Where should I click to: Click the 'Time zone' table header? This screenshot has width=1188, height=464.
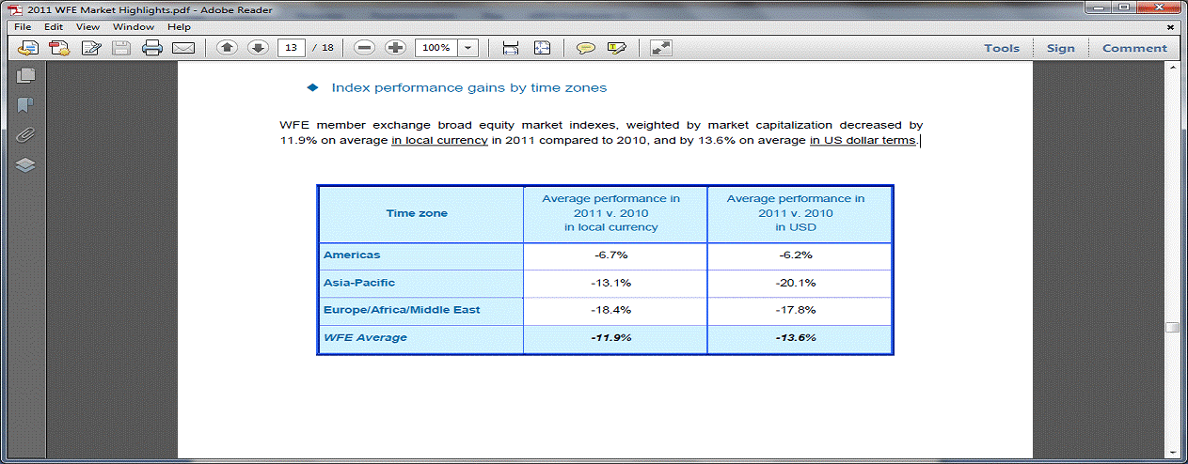(417, 213)
